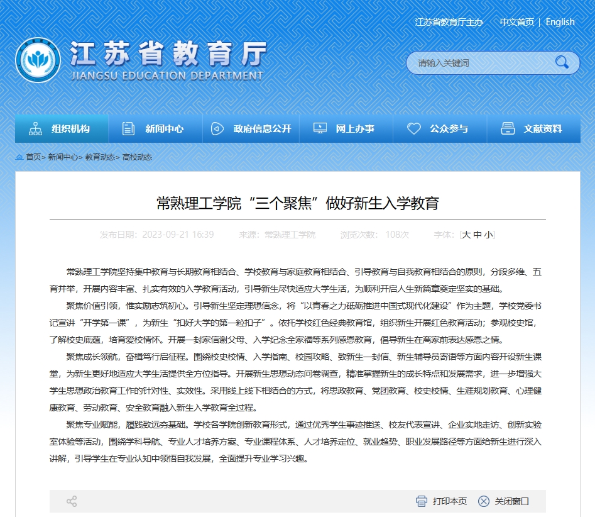Go to 首页 in the breadcrumb
Image resolution: width=595 pixels, height=517 pixels.
pyautogui.click(x=33, y=157)
